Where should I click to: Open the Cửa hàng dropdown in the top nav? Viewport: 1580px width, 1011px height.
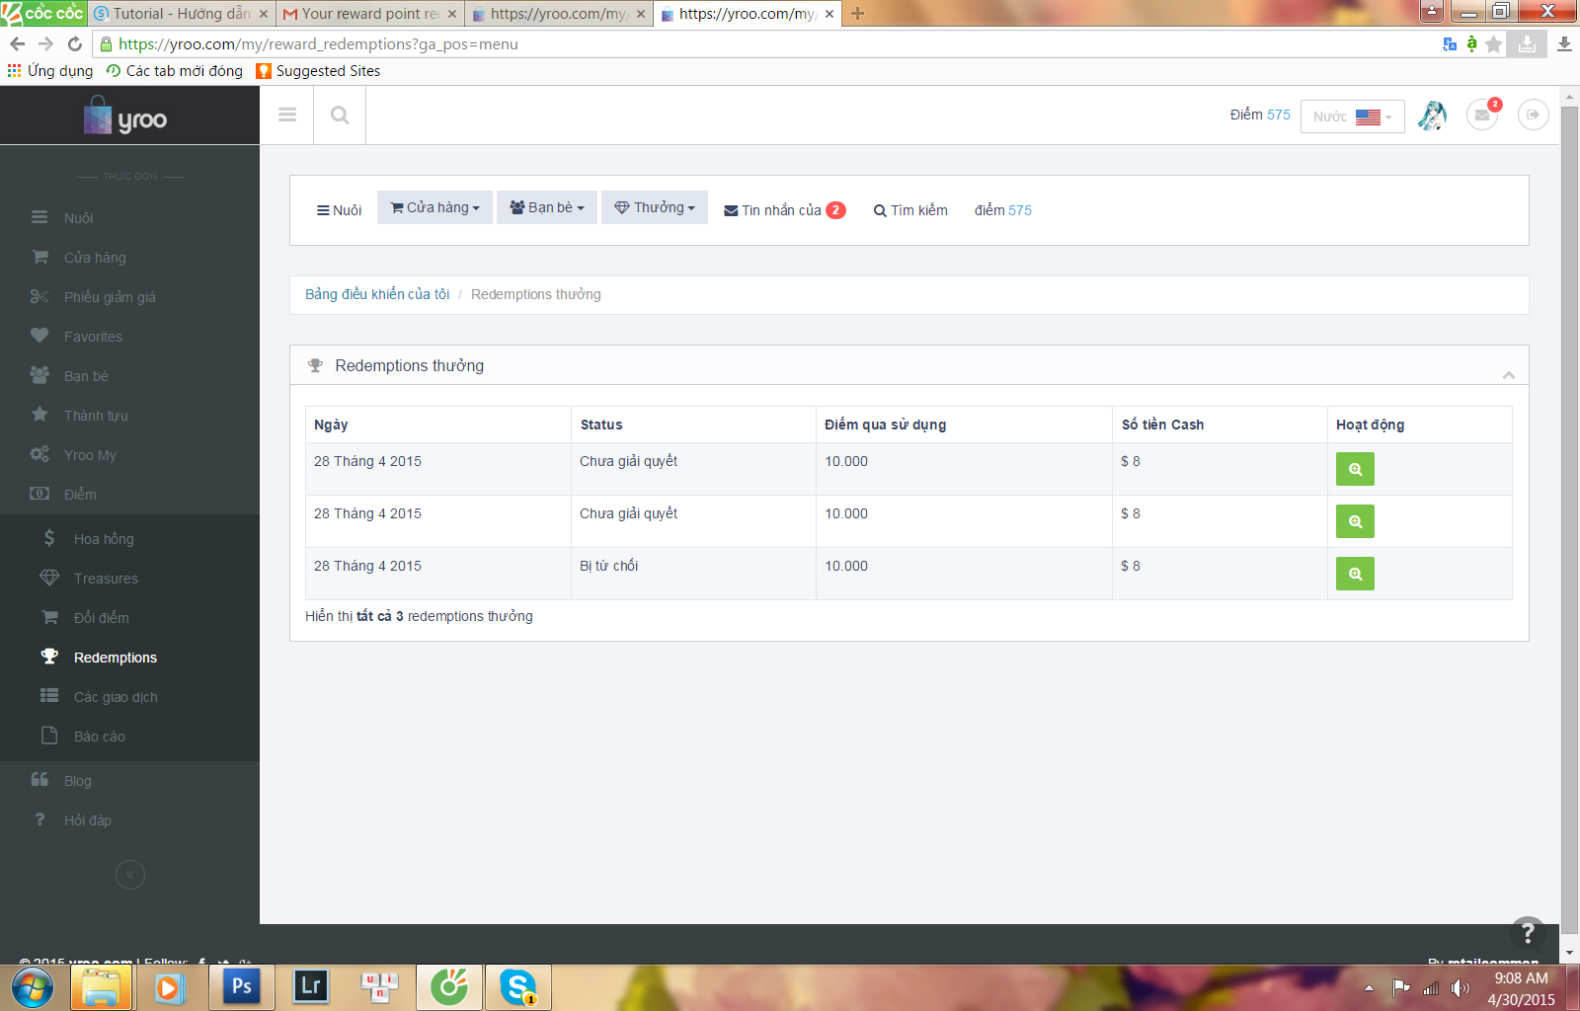(x=434, y=207)
